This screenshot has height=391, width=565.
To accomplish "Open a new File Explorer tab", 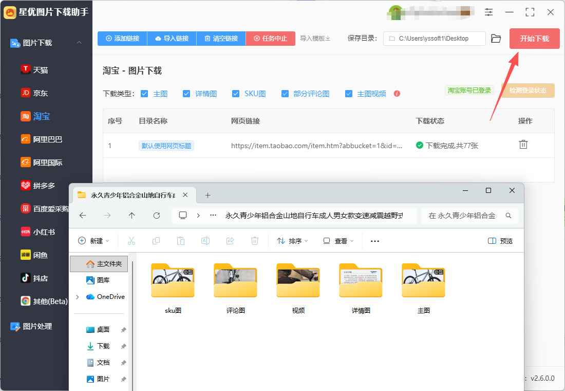I will pyautogui.click(x=208, y=195).
